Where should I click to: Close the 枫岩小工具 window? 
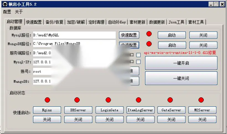[x=222, y=4]
